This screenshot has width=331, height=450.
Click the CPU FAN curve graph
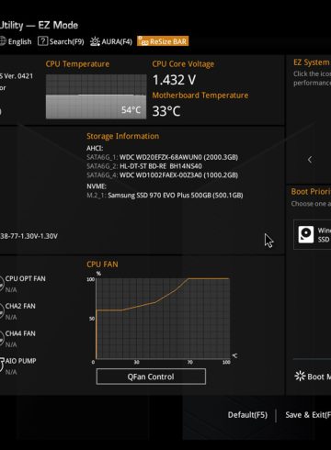click(163, 319)
